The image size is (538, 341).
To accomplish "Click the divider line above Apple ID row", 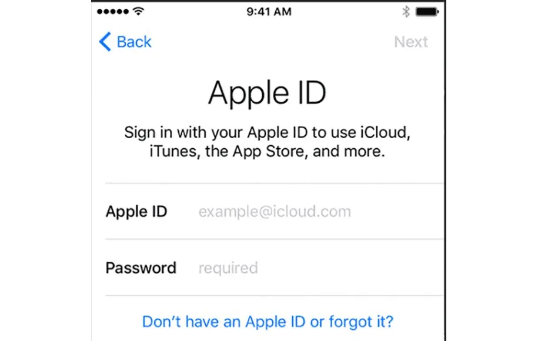I will tap(275, 183).
